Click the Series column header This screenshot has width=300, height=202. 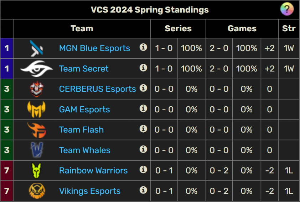tap(178, 28)
